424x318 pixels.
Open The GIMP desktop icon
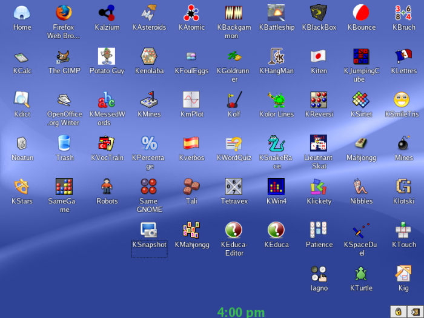pyautogui.click(x=64, y=56)
